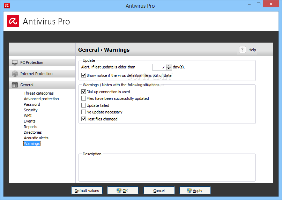Click the Description text box
282x200 pixels.
(167, 168)
